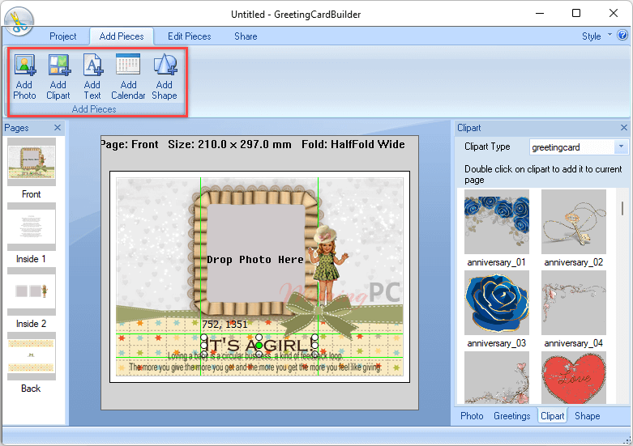Select the pink floral corner clipart

(x=497, y=377)
